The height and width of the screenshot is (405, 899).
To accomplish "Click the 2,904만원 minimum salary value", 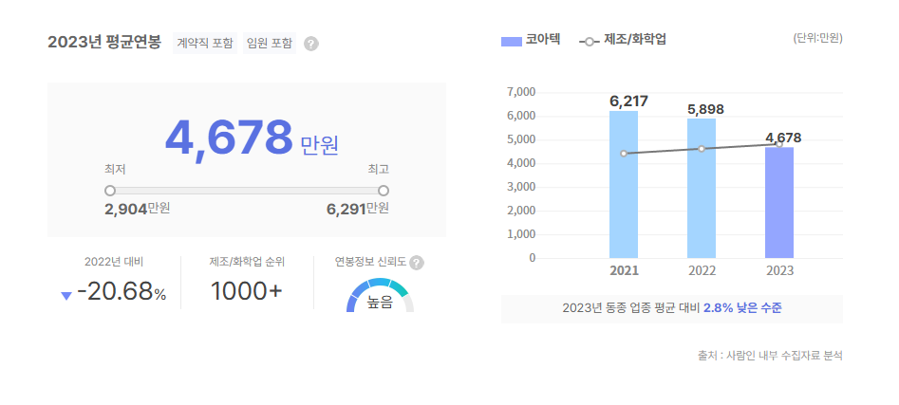I will point(137,209).
